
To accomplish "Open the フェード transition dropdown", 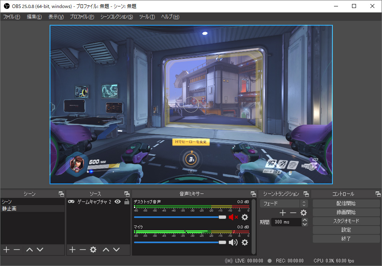I will pyautogui.click(x=284, y=204).
